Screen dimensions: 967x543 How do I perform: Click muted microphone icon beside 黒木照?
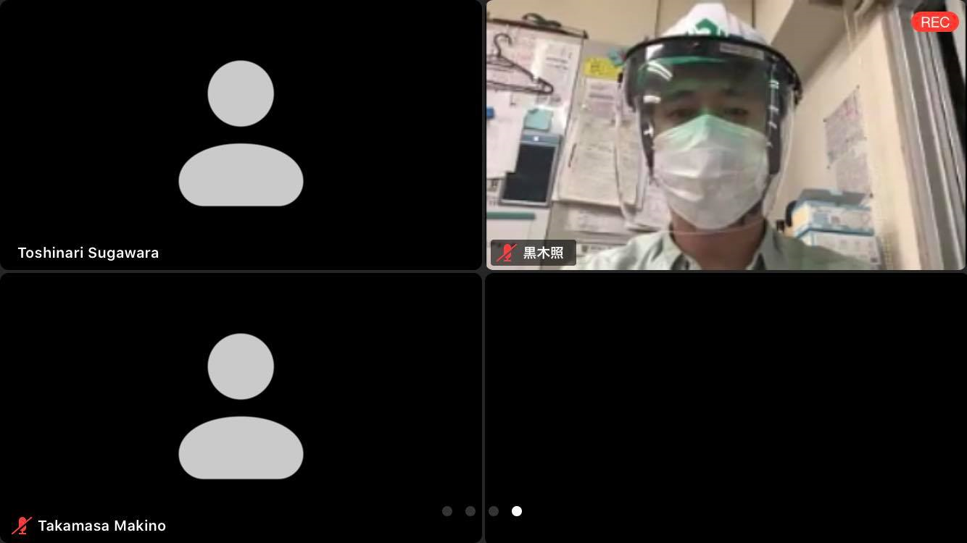[x=507, y=253]
